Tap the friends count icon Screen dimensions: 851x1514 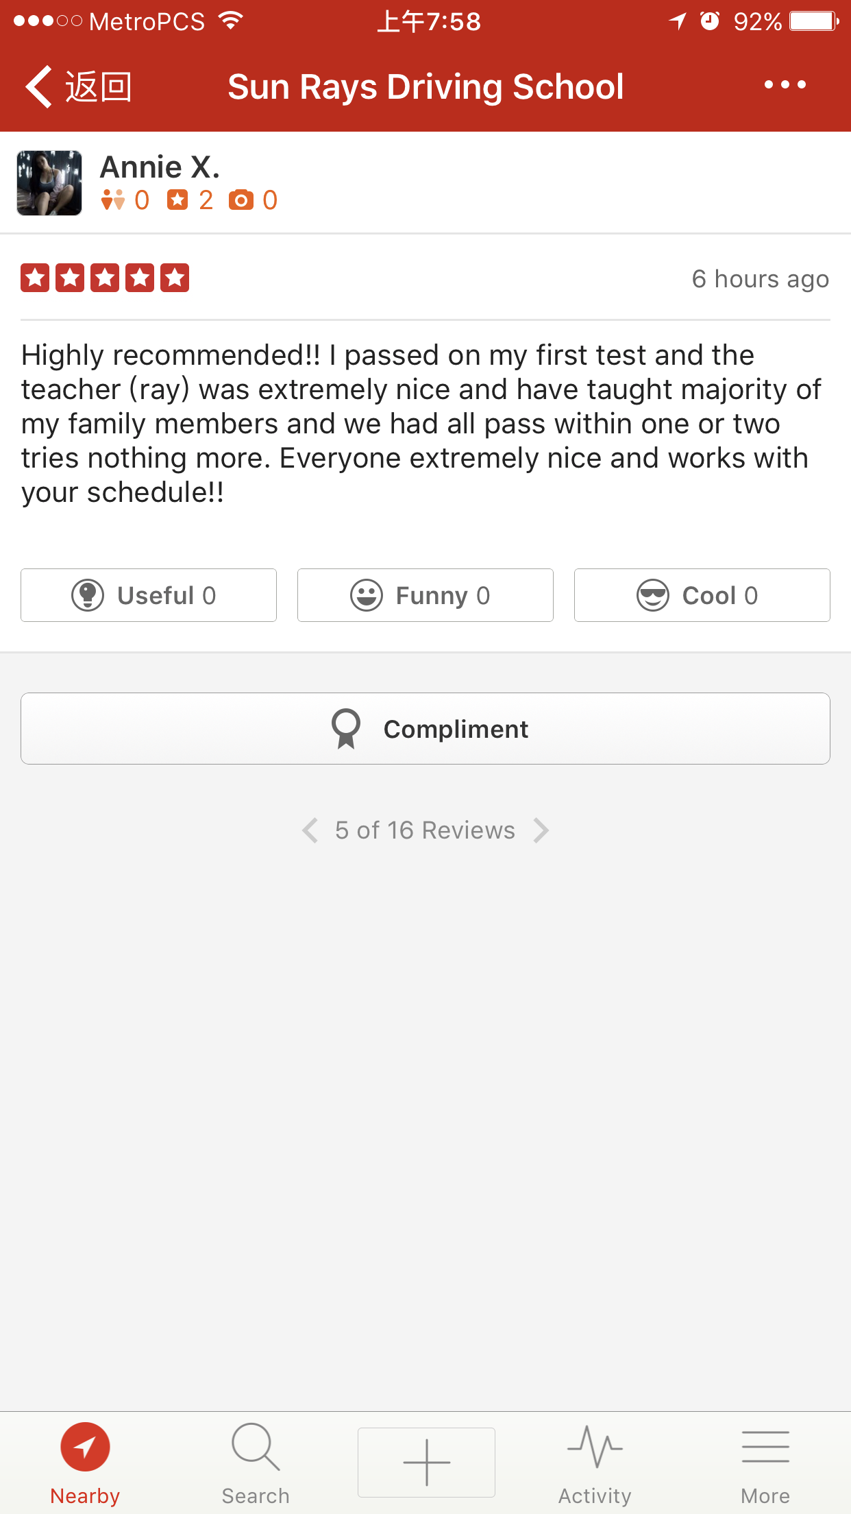pos(113,200)
